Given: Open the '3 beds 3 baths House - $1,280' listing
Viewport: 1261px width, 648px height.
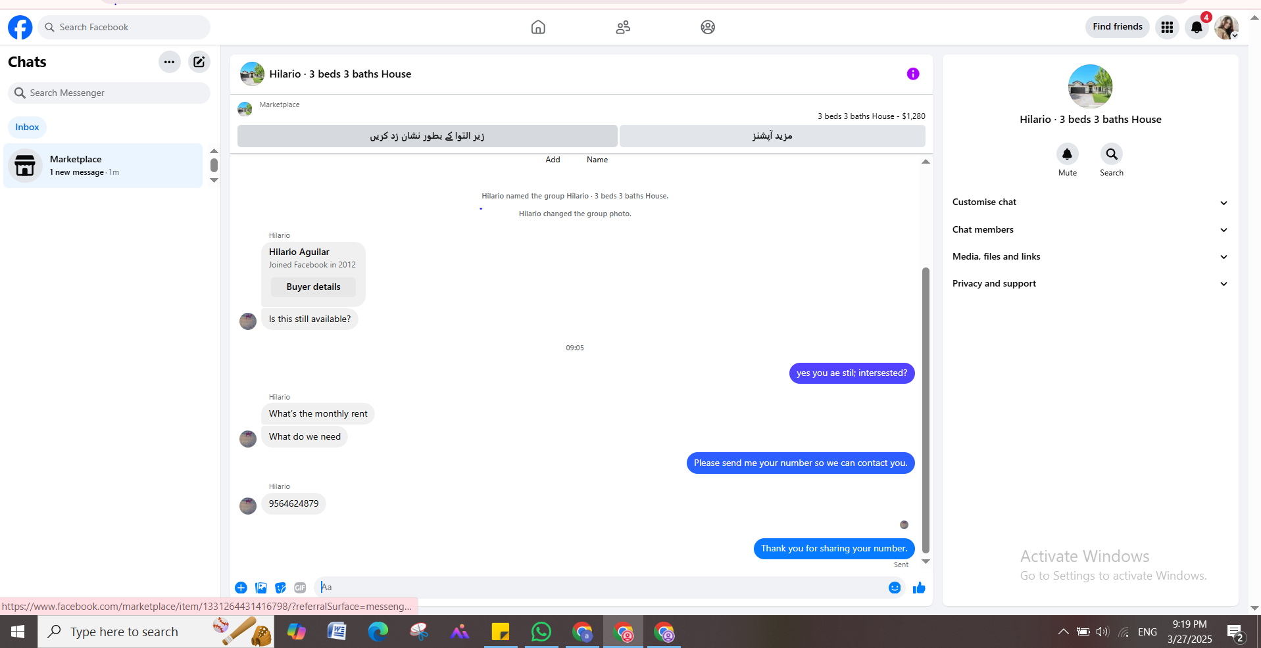Looking at the screenshot, I should point(872,116).
